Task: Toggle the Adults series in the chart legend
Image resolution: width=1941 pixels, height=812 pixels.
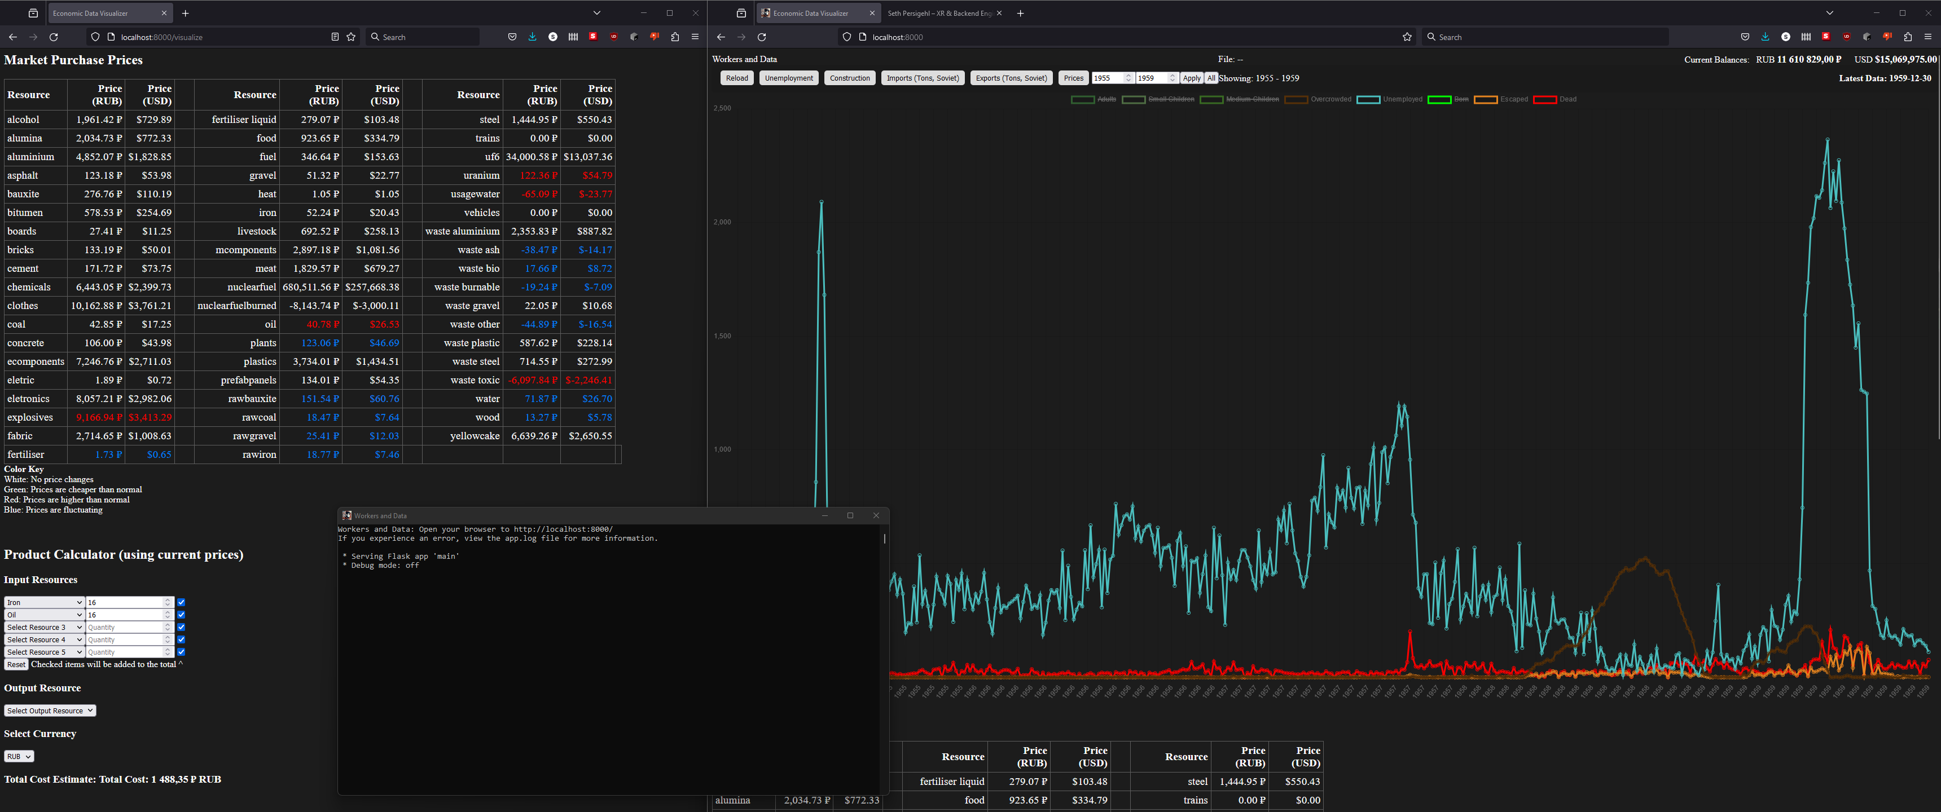Action: pyautogui.click(x=1094, y=99)
